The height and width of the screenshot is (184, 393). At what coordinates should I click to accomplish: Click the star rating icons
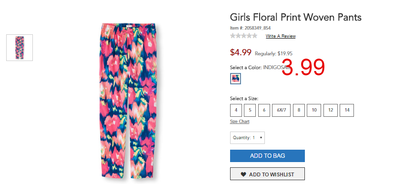click(x=243, y=36)
